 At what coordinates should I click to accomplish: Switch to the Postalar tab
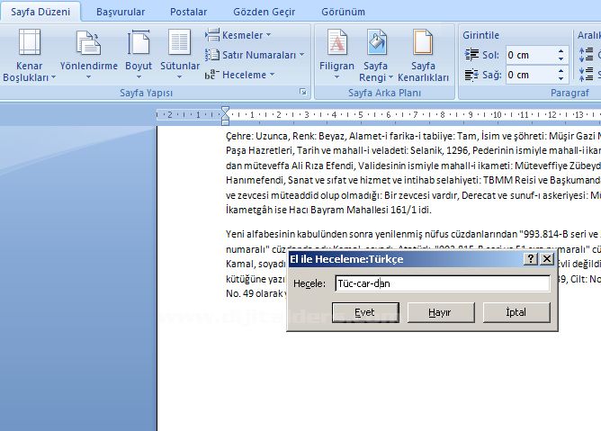pyautogui.click(x=188, y=12)
